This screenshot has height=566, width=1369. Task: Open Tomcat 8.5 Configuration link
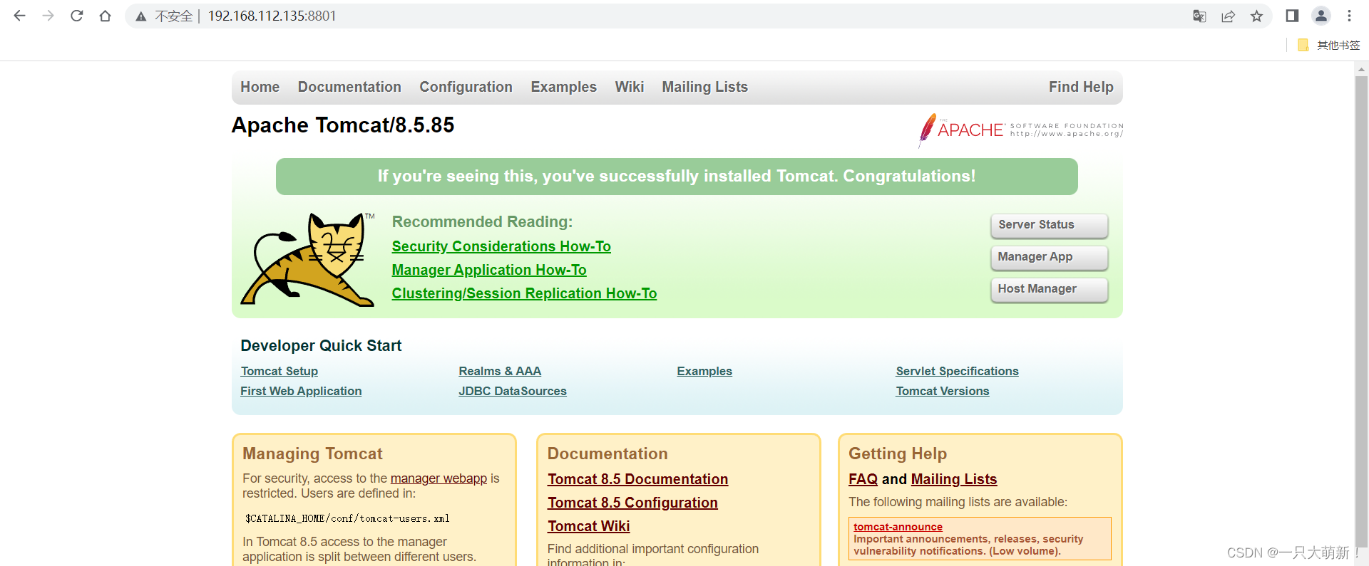632,503
